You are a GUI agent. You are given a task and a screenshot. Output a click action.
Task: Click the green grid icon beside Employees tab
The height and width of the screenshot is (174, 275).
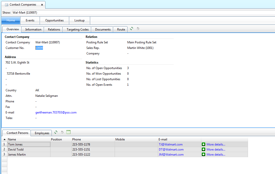pyautogui.click(x=68, y=132)
